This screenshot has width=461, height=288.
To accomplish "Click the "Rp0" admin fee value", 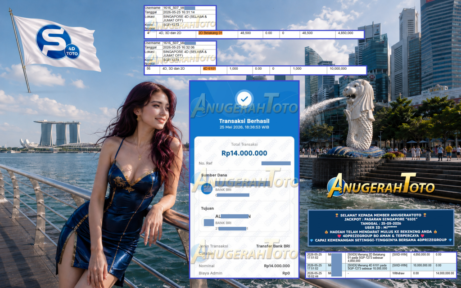I will pyautogui.click(x=286, y=273).
